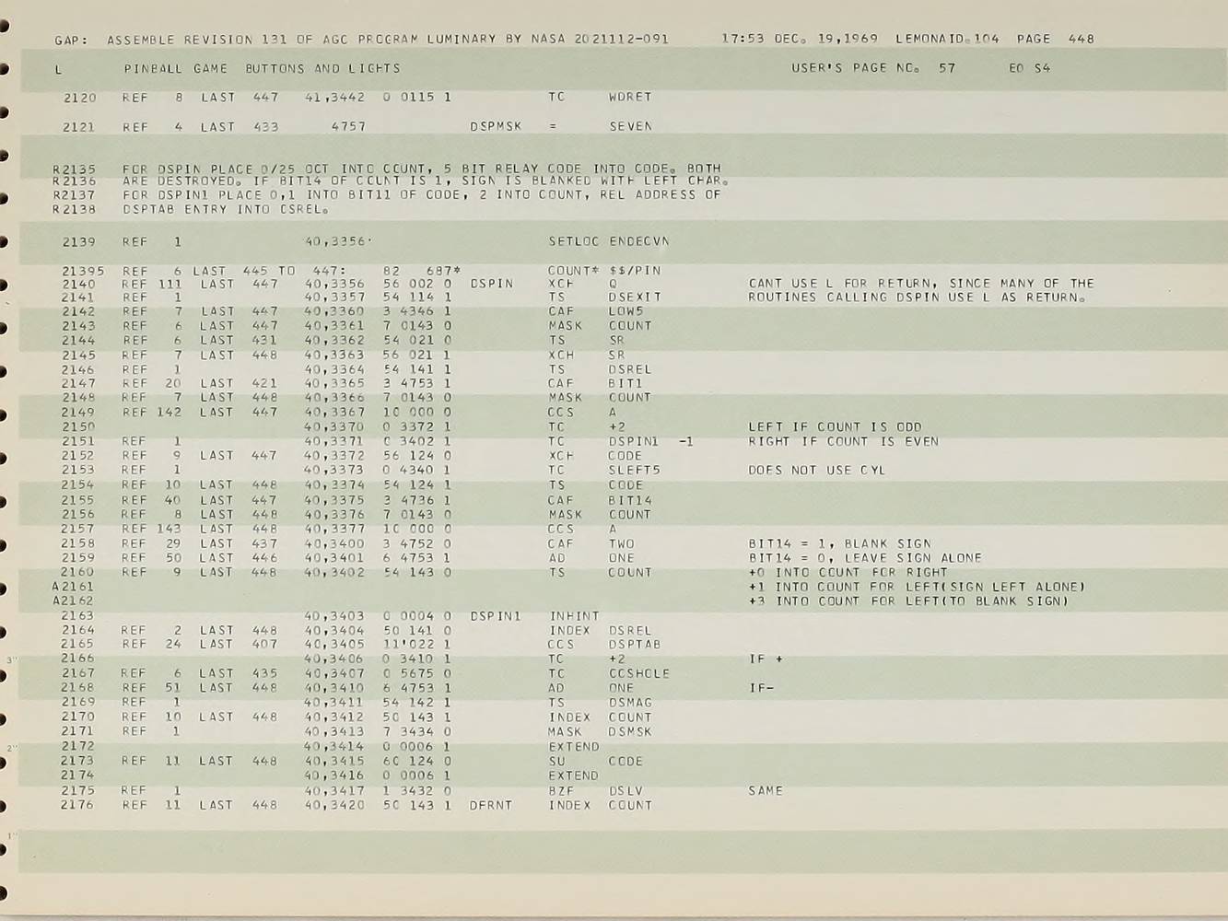This screenshot has height=921, width=1228.
Task: Select comment 'IF +' on line 2166
Action: 765,659
